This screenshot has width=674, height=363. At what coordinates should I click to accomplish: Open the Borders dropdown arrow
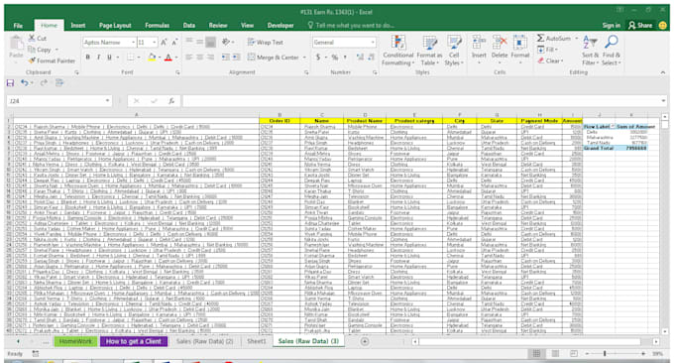point(139,58)
